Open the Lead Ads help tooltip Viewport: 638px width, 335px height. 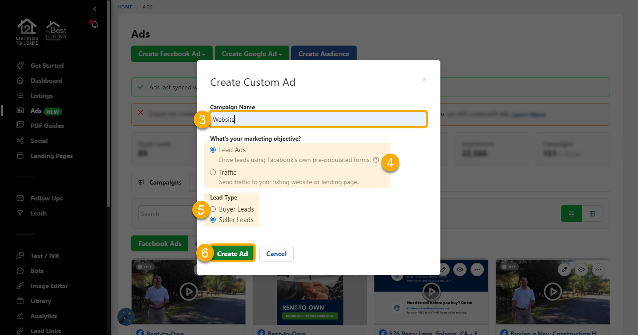[x=376, y=160]
